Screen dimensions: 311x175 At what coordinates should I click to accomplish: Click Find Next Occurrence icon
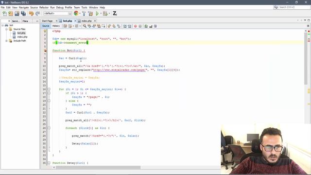point(94,26)
